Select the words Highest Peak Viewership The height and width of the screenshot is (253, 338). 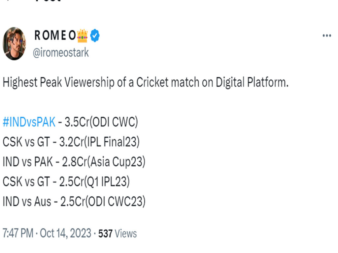58,83
